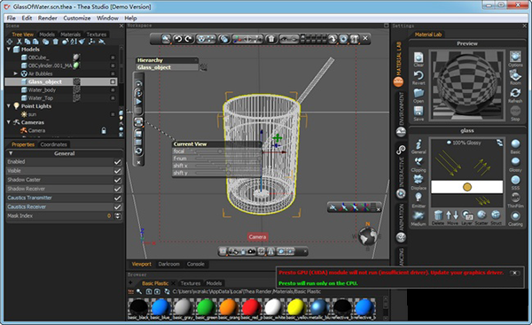Click the Clear icon in Material Lab
Screen dimensions: 532x325
(x=419, y=58)
